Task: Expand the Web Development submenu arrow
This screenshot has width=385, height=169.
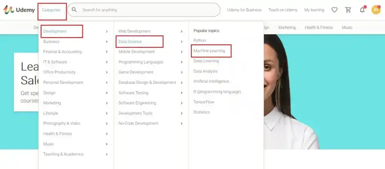Action: [x=182, y=31]
